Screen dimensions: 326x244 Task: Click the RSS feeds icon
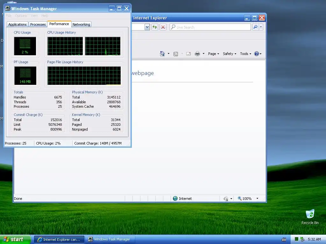click(x=176, y=54)
